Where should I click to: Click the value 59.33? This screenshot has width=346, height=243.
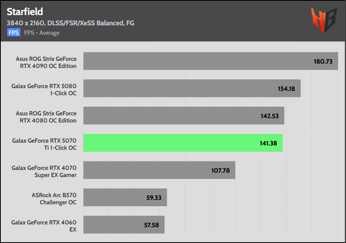(154, 198)
